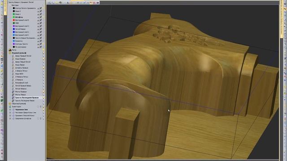Select relief layer Рельефный слой

point(22,83)
